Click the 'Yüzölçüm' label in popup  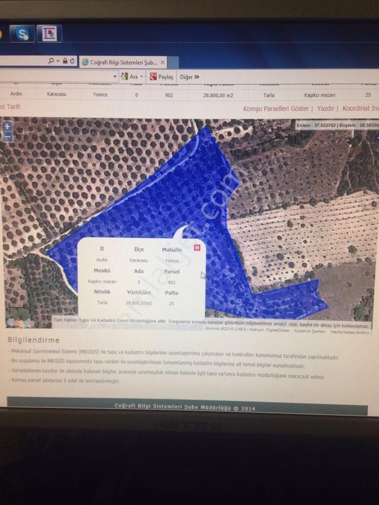pos(139,292)
